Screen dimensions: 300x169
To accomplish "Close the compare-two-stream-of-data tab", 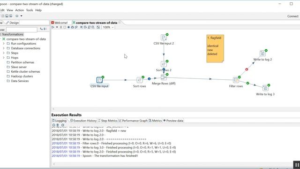I will [120, 23].
